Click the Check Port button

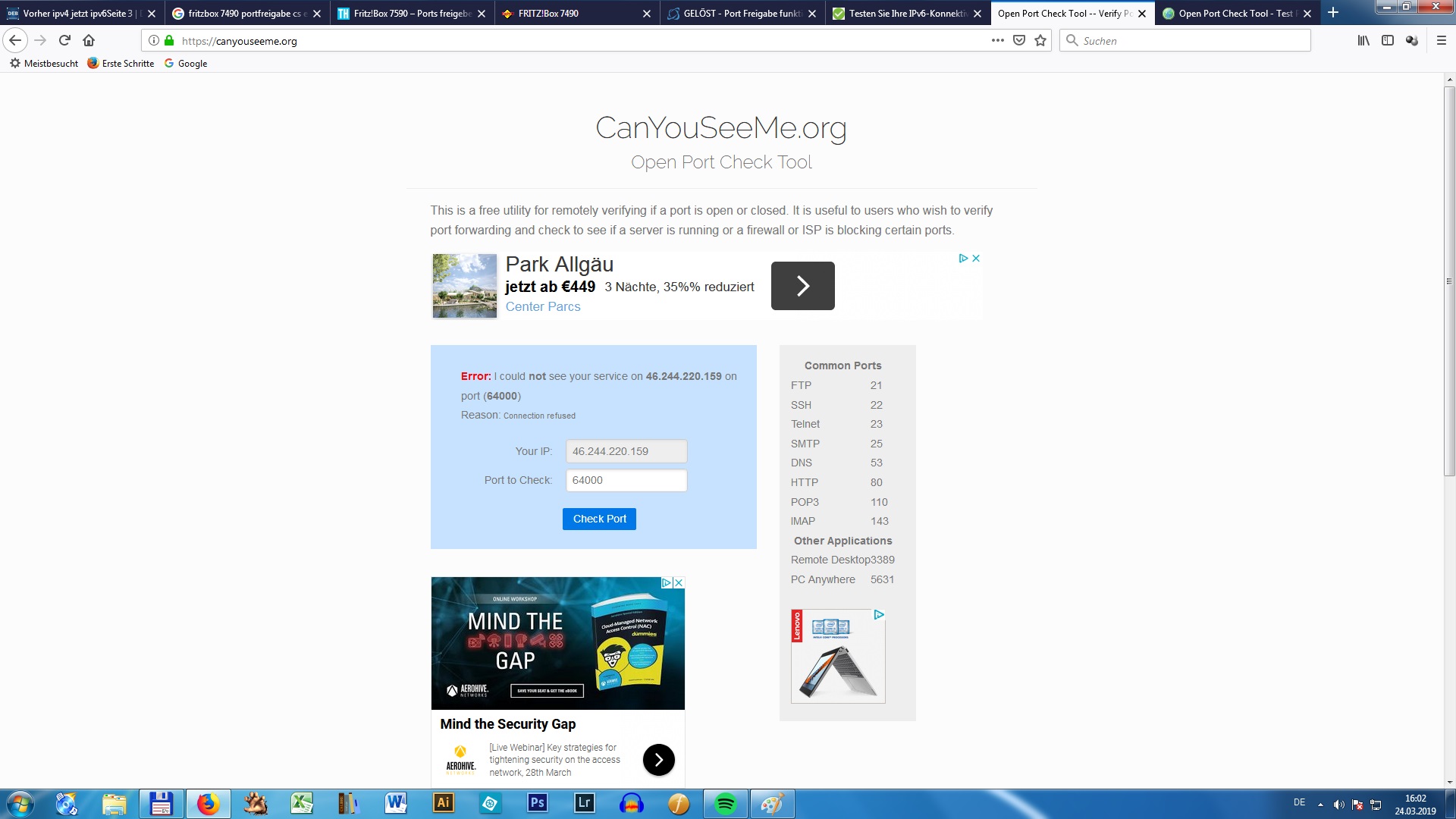pyautogui.click(x=599, y=519)
